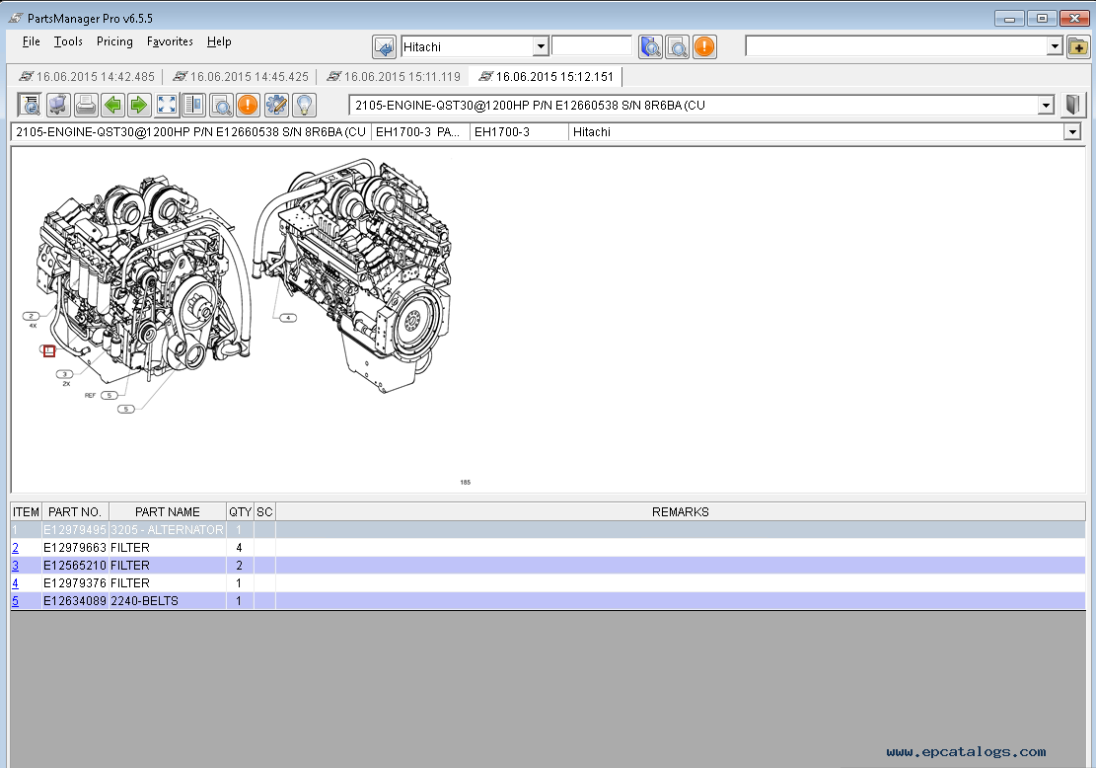Image resolution: width=1096 pixels, height=768 pixels.
Task: Click the shopping cart icon in toolbar
Action: pos(58,105)
